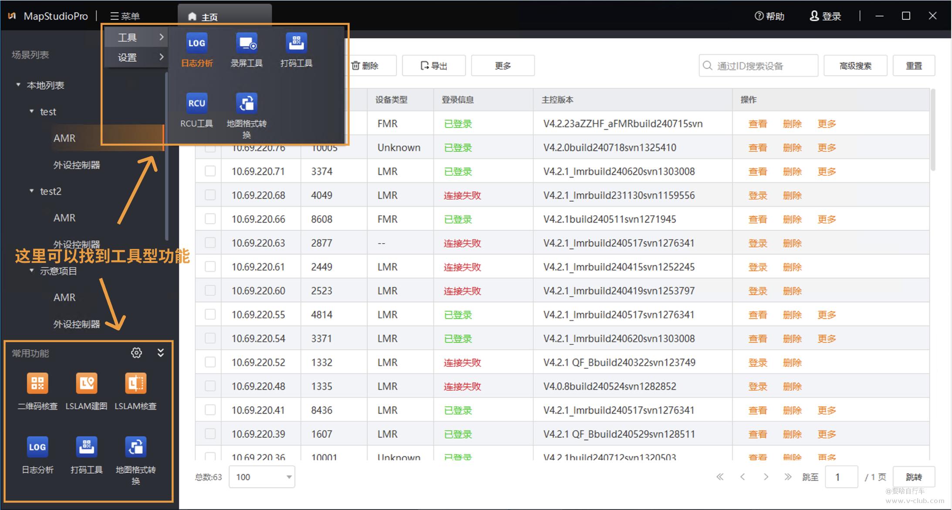Screen dimensions: 952x510
Task: Open the 日志分析 log analysis tool in menu popup
Action: tap(197, 50)
